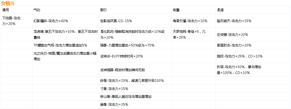Image resolution: width=291 pixels, height=109 pixels.
Task: Click the 纷影连环踢 CD-15% cell
Action: tap(135, 21)
